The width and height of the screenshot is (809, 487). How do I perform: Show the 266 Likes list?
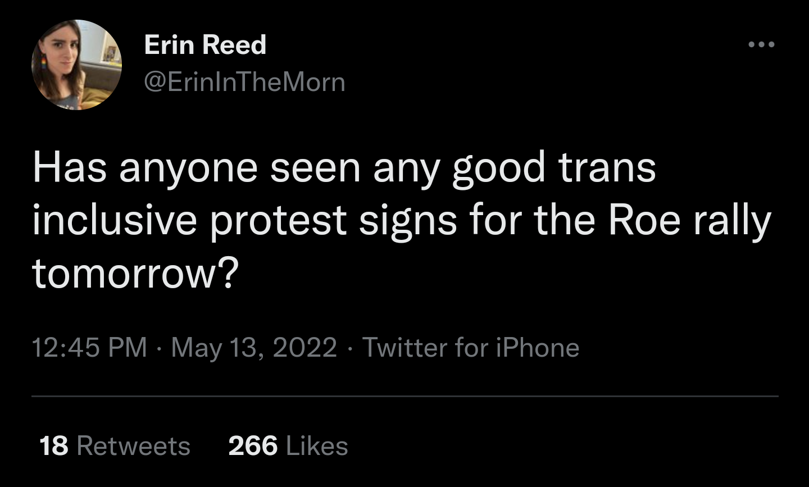288,446
